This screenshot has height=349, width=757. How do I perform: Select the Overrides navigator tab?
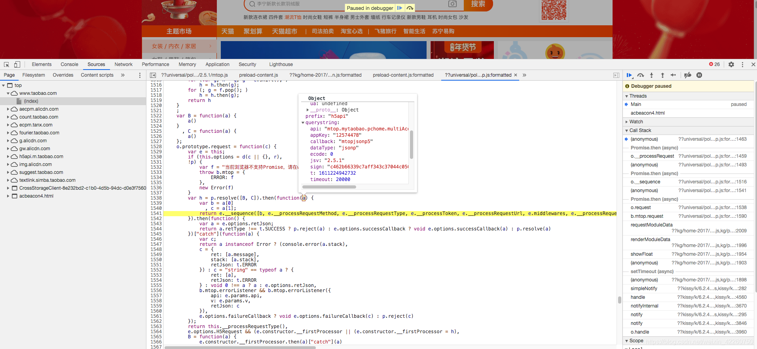click(x=63, y=75)
